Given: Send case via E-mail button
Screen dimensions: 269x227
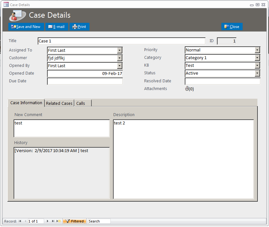Looking at the screenshot, I should click(x=57, y=27).
